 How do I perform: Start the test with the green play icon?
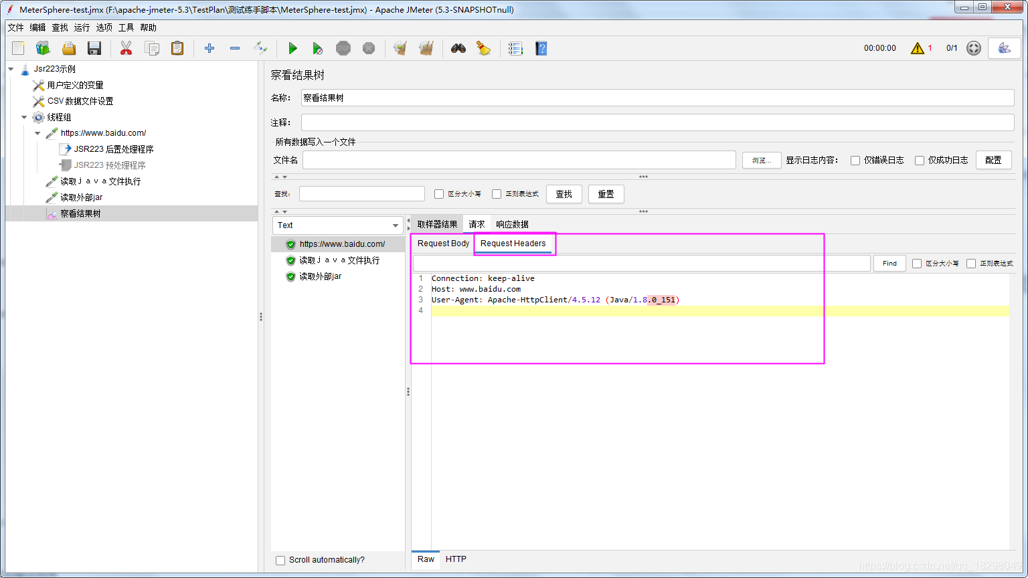coord(292,47)
